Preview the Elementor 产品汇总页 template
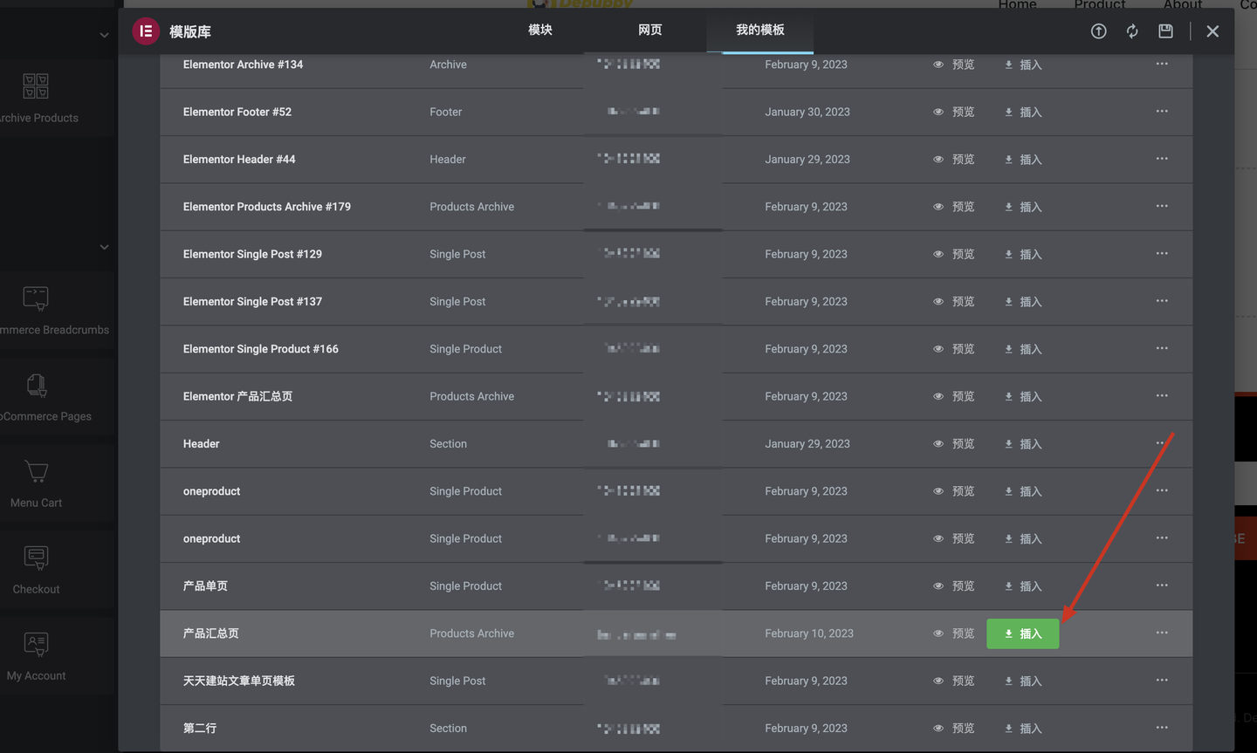Image resolution: width=1257 pixels, height=753 pixels. tap(954, 396)
